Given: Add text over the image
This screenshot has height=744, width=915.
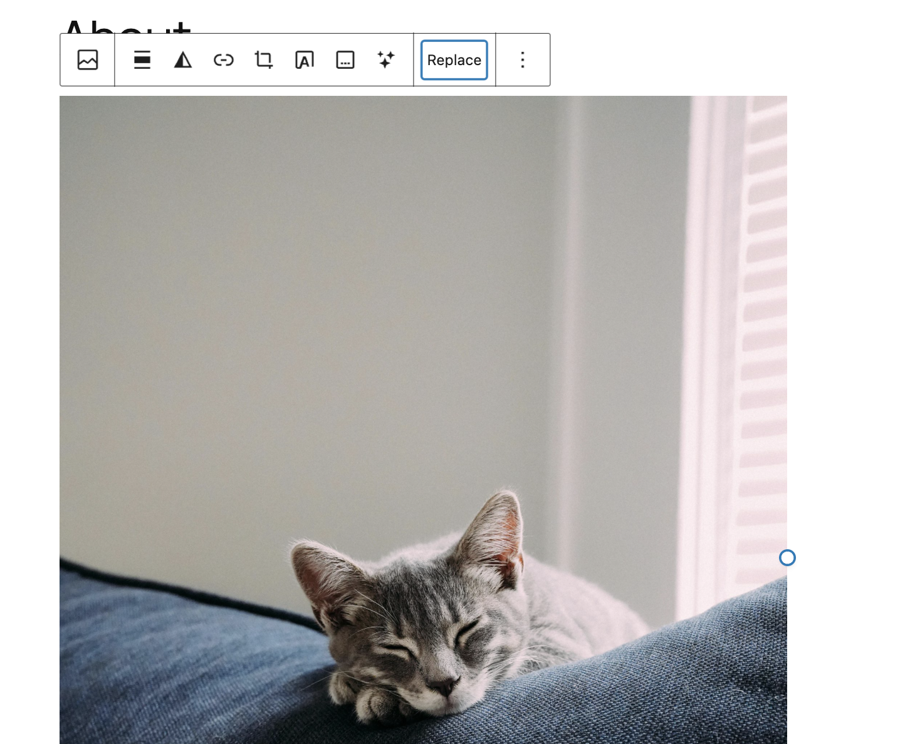Looking at the screenshot, I should (x=305, y=60).
